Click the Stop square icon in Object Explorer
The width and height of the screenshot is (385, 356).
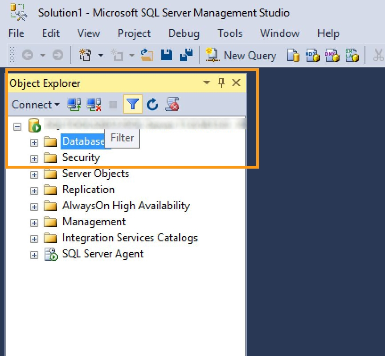(x=113, y=105)
